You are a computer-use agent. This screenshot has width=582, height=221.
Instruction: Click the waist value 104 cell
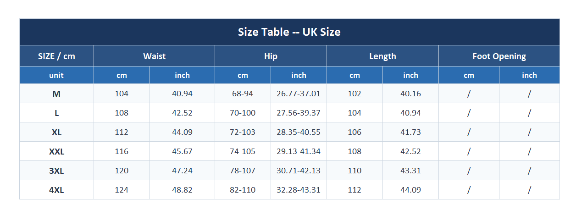pyautogui.click(x=122, y=94)
